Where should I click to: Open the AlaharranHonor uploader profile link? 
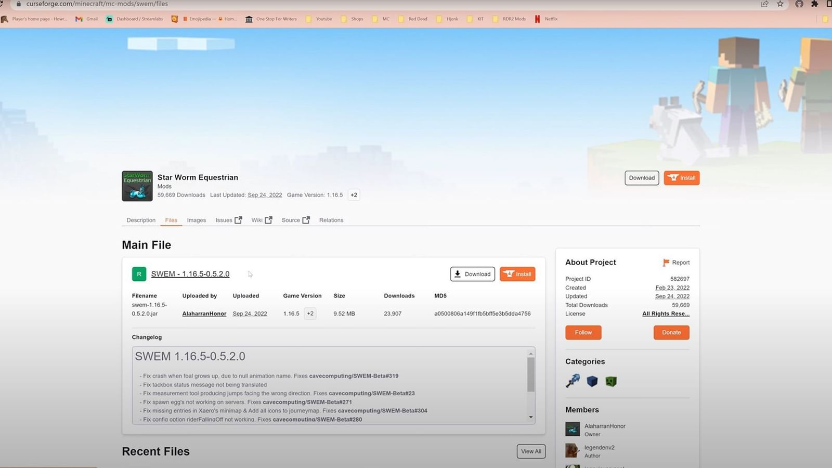point(204,313)
